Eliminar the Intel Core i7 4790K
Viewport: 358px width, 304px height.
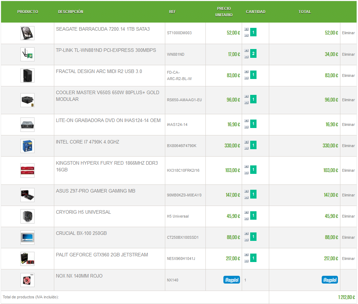348,146
